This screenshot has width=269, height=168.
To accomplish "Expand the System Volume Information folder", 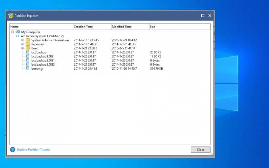I will 23,40.
